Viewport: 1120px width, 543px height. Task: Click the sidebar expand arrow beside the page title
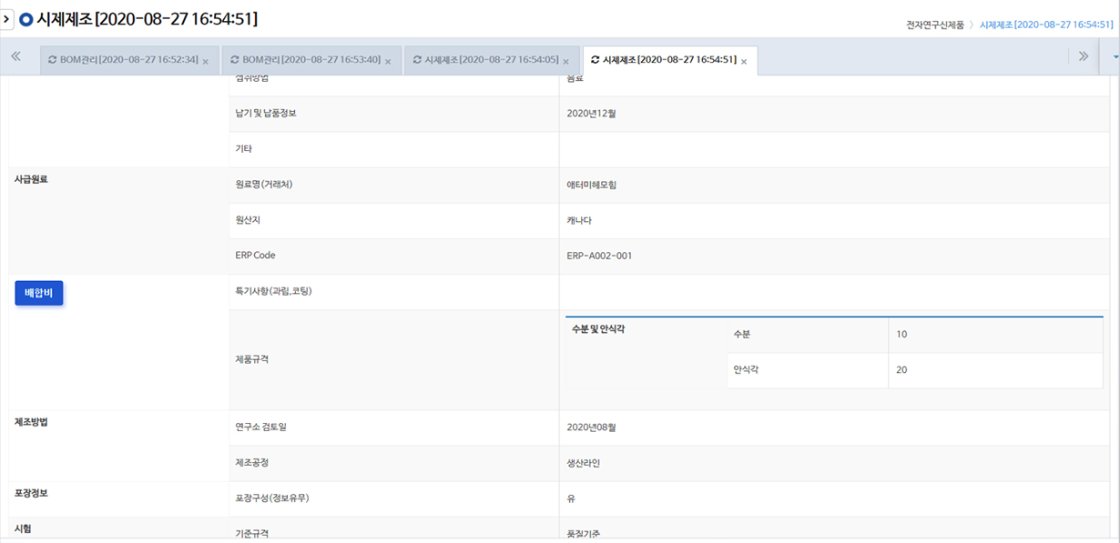pyautogui.click(x=7, y=18)
